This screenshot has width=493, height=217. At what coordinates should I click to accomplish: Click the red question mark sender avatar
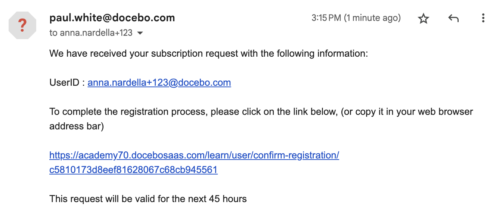pos(22,25)
